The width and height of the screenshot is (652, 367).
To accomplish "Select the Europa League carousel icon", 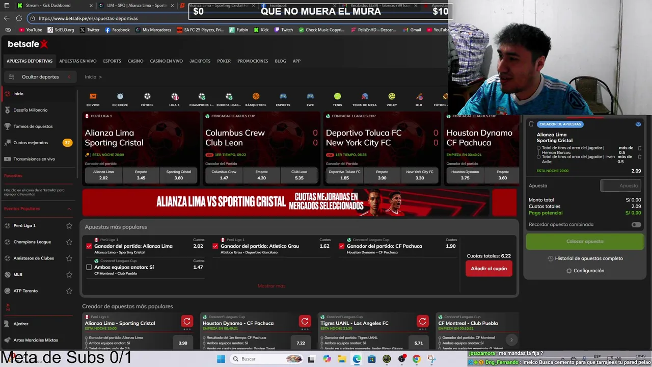I will 229,96.
